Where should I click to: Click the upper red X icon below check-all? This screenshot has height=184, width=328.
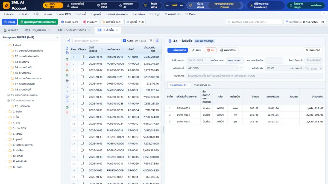(67, 64)
